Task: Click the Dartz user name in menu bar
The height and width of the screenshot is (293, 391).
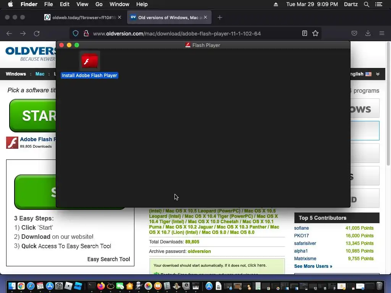Action: (351, 4)
